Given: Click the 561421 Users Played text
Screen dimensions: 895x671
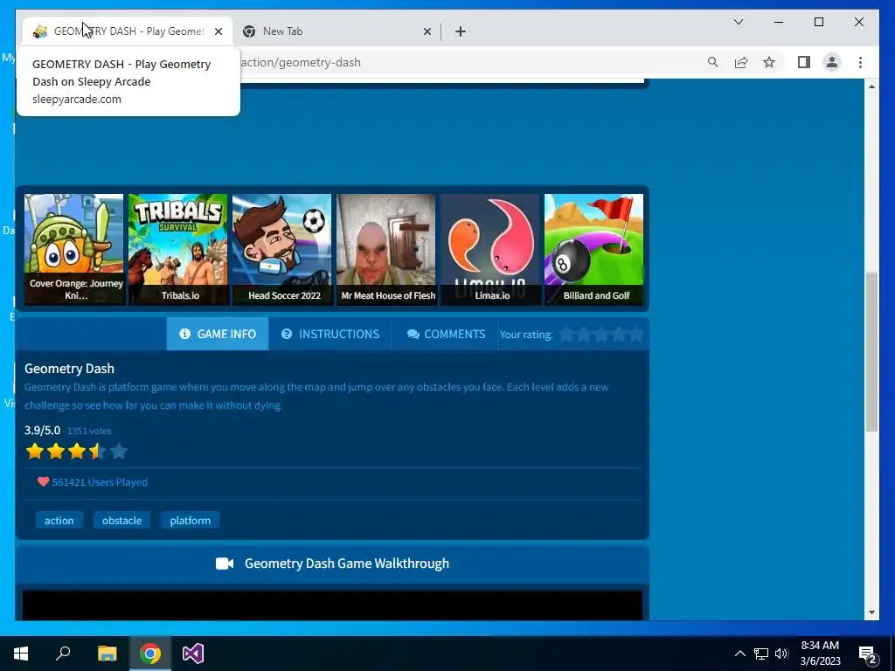Looking at the screenshot, I should [x=100, y=482].
